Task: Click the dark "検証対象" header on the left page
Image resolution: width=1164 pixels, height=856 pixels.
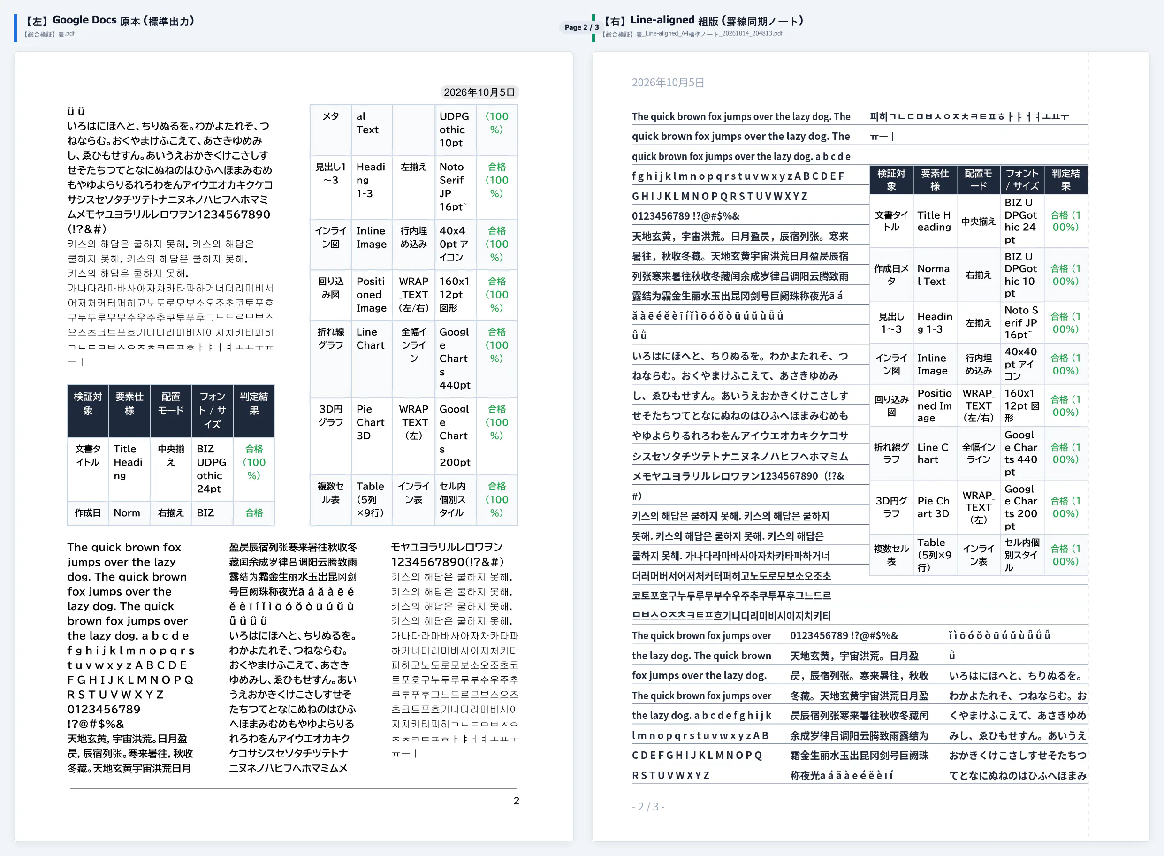Action: click(x=88, y=411)
